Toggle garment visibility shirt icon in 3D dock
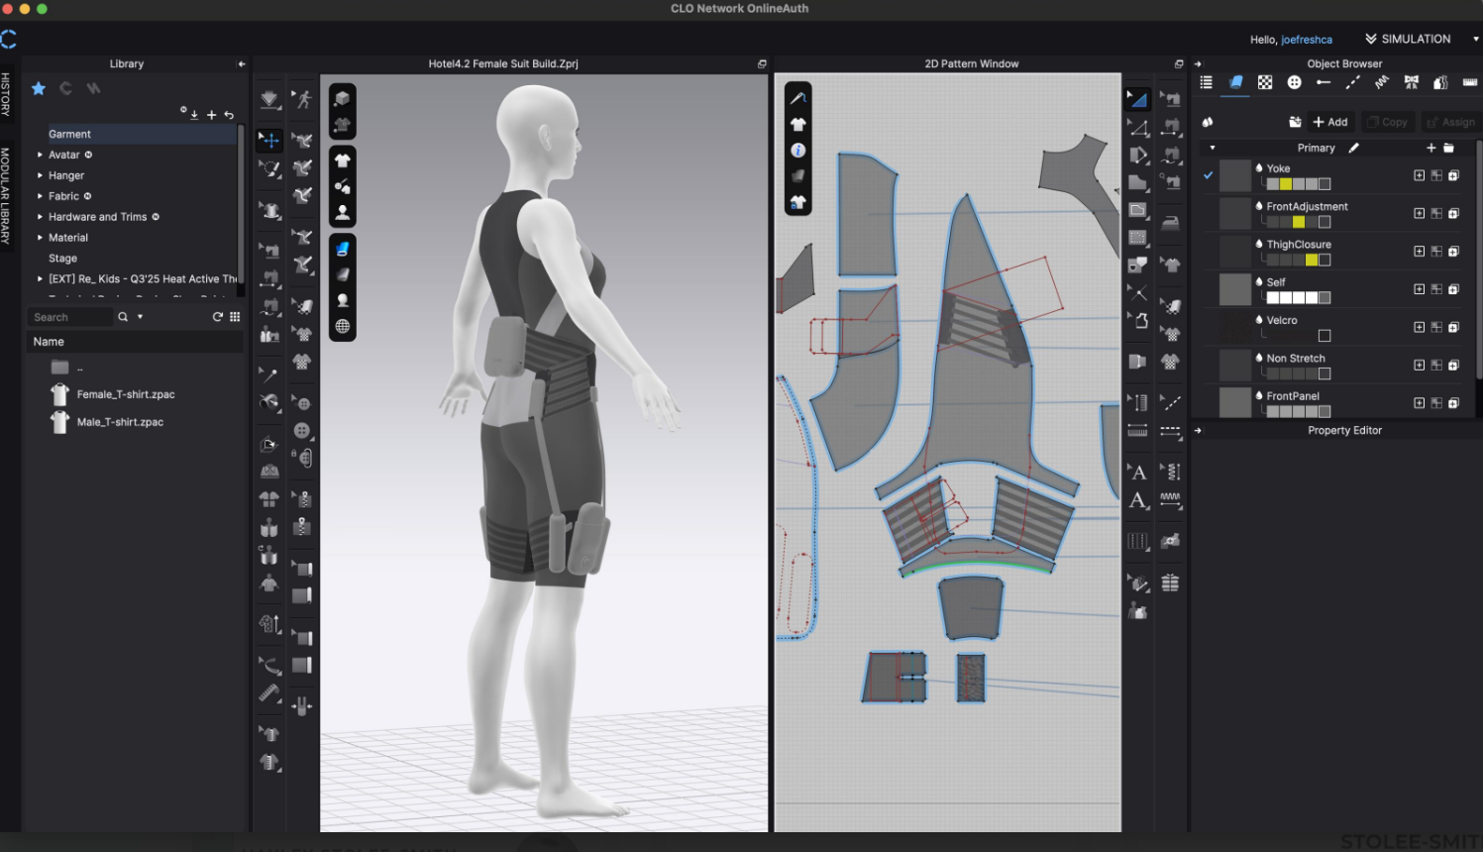 click(x=342, y=159)
